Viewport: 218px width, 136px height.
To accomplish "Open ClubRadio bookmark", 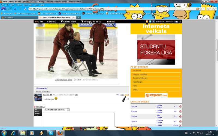I will 48,13.
